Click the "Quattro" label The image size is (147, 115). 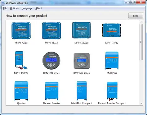pyautogui.click(x=21, y=103)
